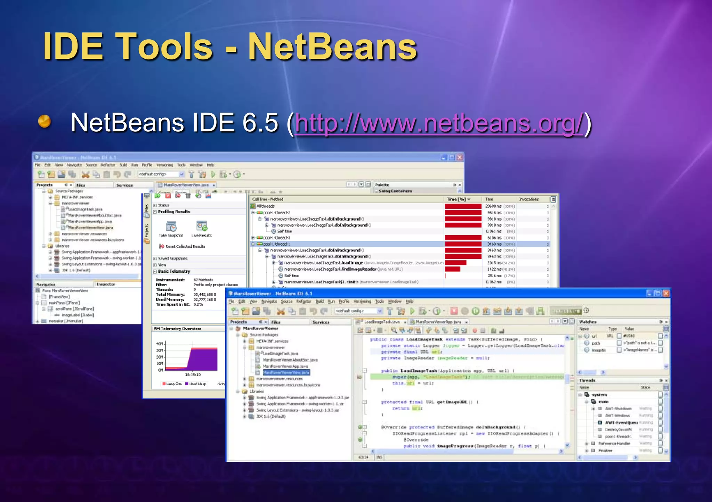Click VM Telemetry chart icon in profiler panel
712x502 pixels.
(x=208, y=196)
